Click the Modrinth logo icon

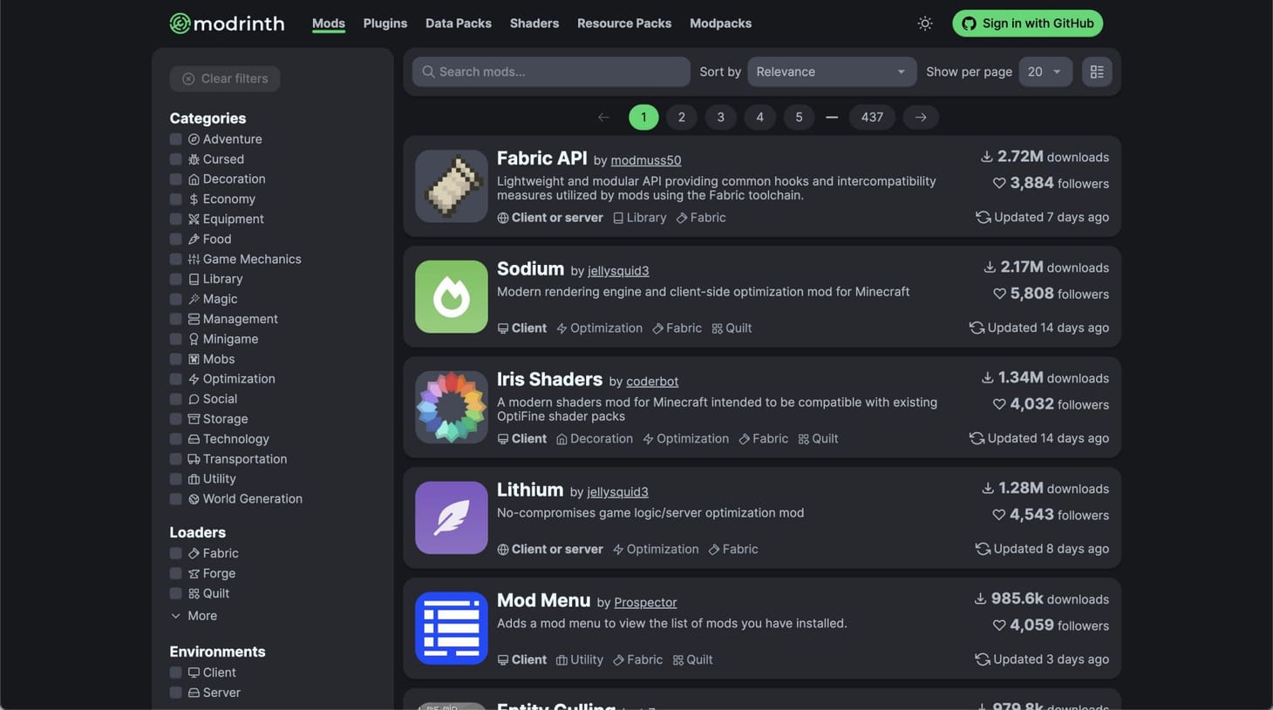tap(180, 24)
